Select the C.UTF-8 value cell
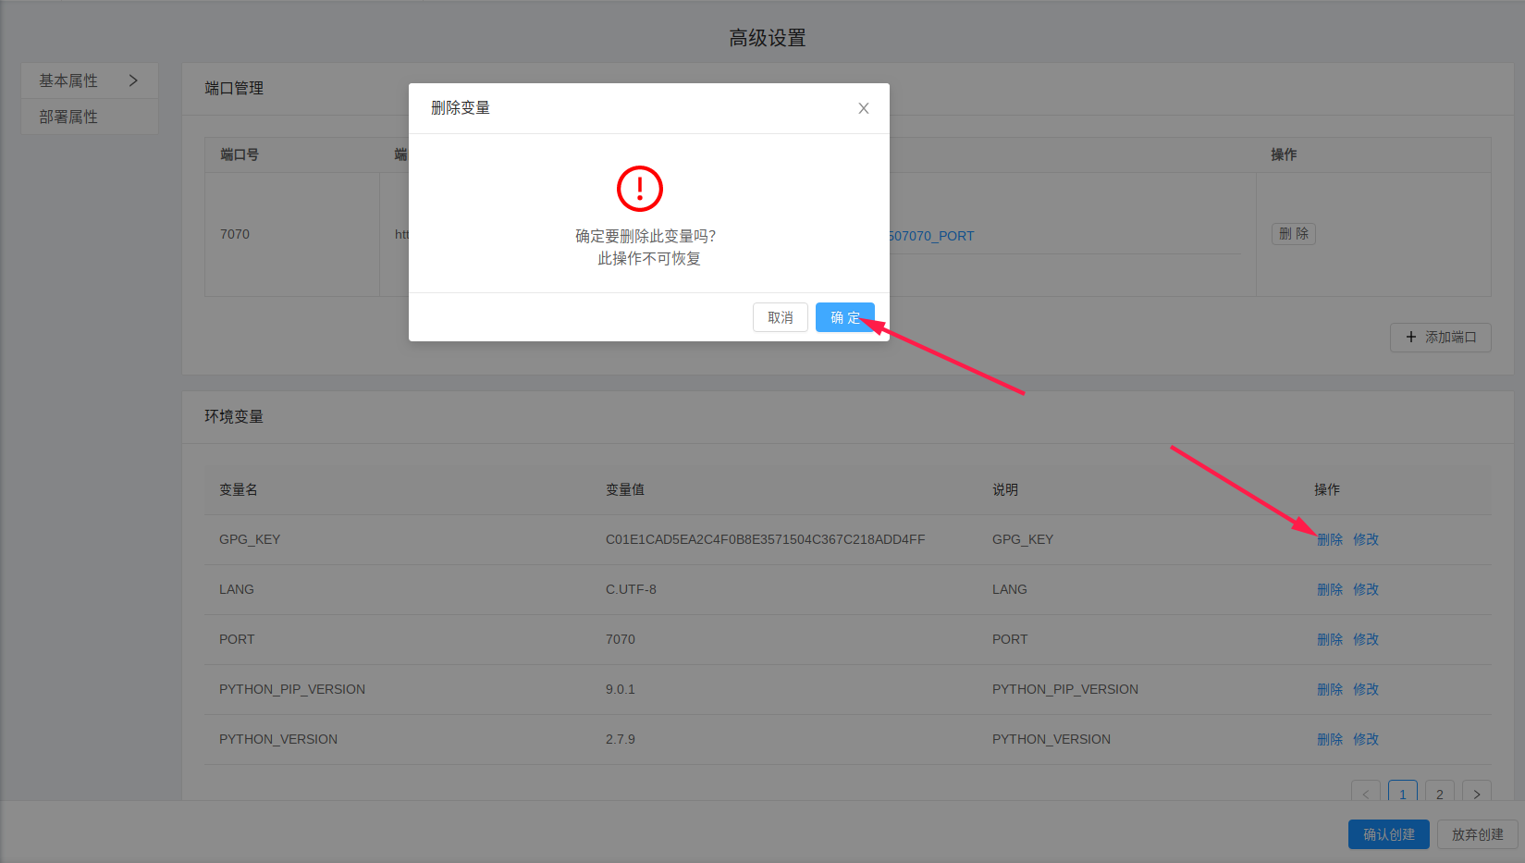Screen dimensions: 1525x863 coord(784,589)
